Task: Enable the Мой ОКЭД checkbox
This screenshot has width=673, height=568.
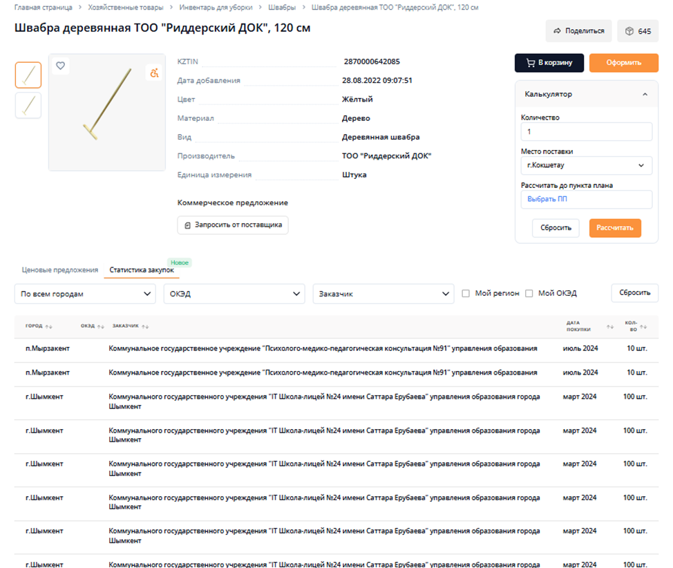Action: coord(529,294)
